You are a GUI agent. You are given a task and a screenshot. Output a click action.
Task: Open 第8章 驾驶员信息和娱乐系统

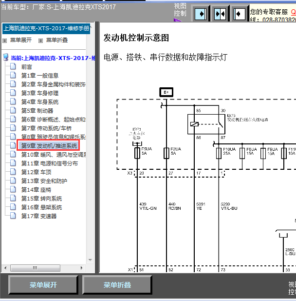pos(53,137)
